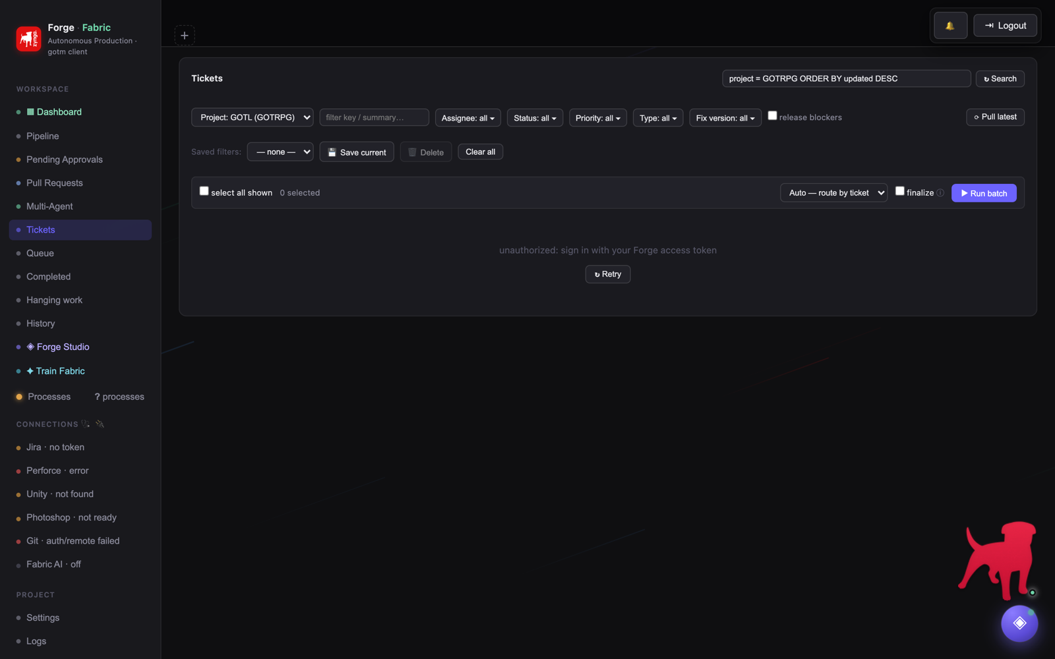Open the Multi-Agent section

(x=80, y=206)
